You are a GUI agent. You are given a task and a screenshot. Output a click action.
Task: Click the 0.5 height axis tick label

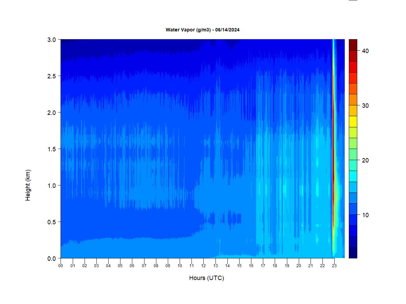click(x=51, y=222)
